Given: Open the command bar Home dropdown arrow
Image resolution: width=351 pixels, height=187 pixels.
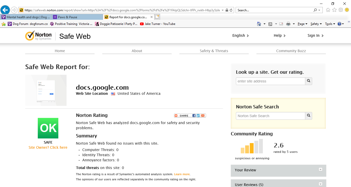Looking at the screenshot, I should [x=264, y=24].
